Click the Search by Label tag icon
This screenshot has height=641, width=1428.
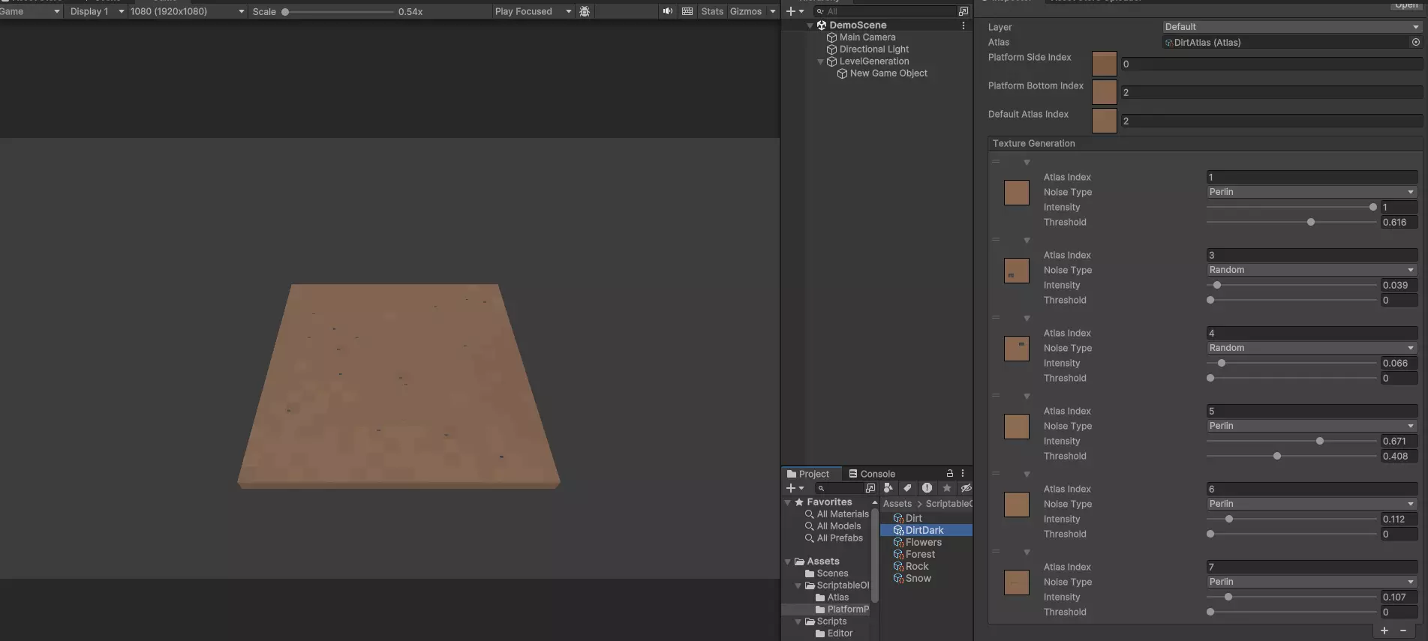pos(907,488)
